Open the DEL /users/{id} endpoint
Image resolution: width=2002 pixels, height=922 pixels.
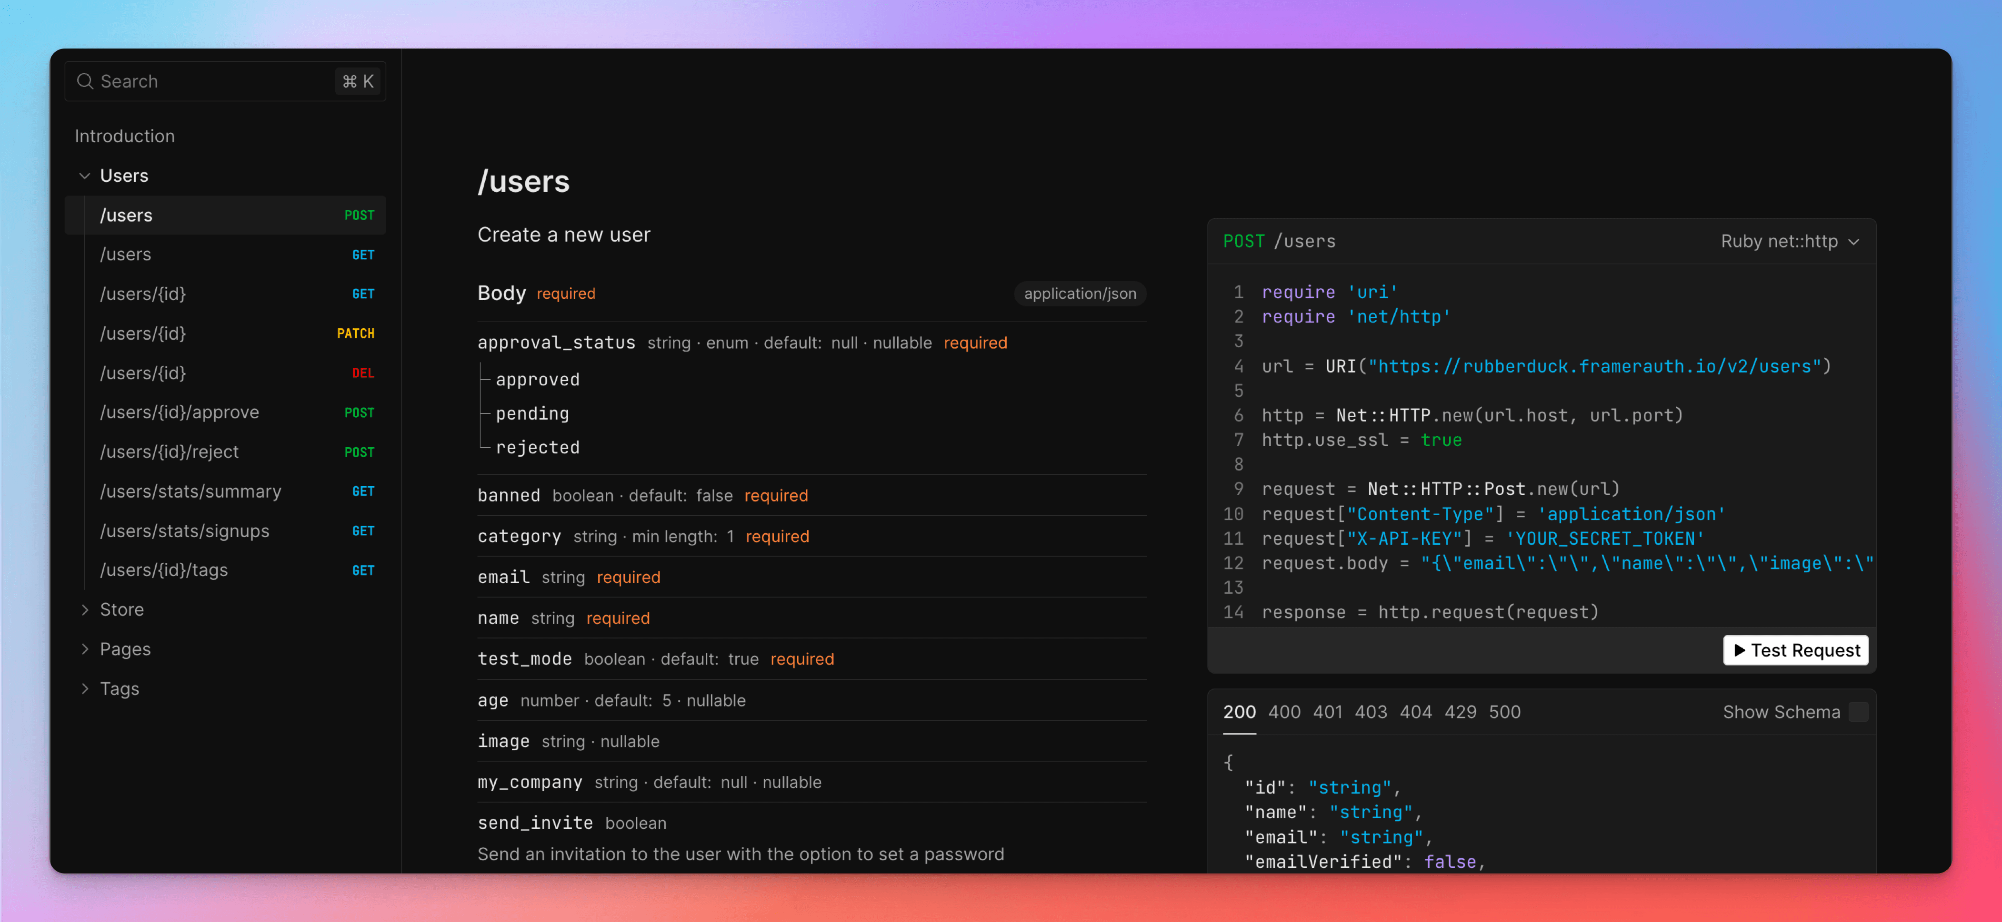pos(225,373)
